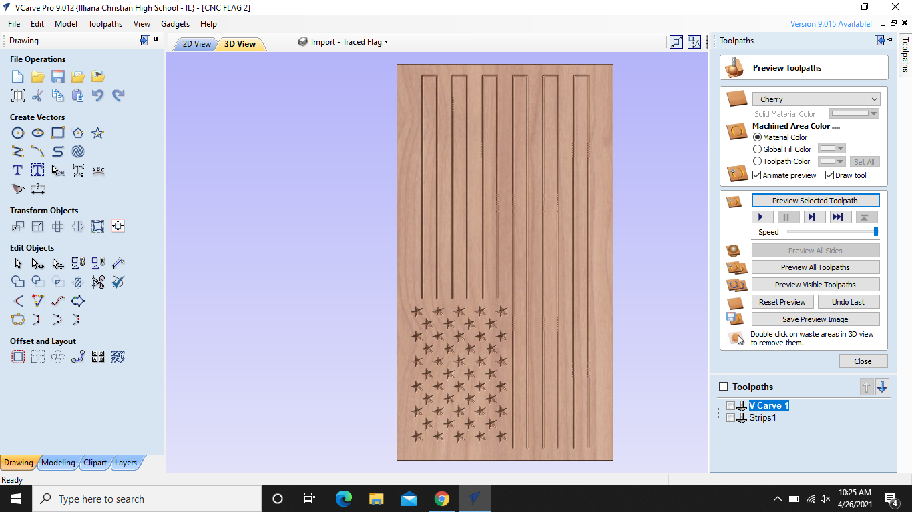This screenshot has height=512, width=912.
Task: Switch to the 2D View tab
Action: tap(194, 43)
